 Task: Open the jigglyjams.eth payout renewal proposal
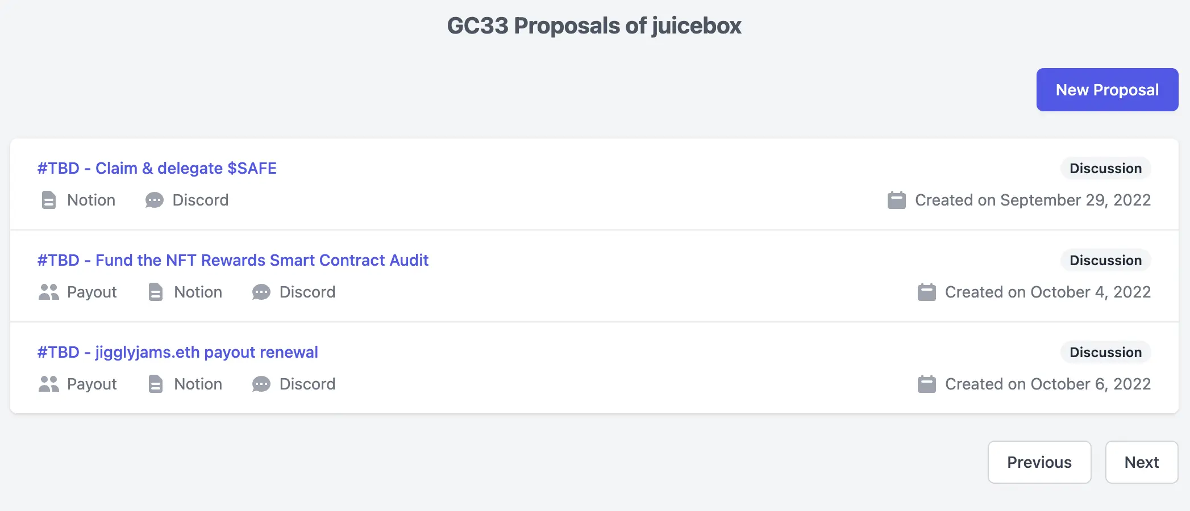(x=177, y=352)
